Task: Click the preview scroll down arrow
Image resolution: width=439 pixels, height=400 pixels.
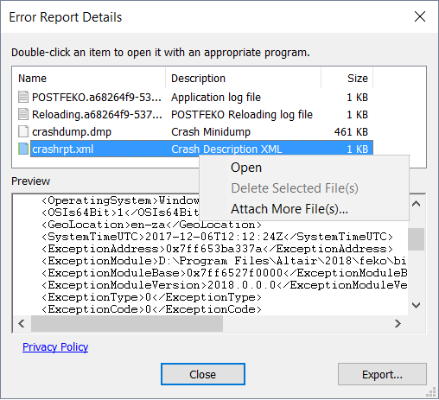Action: click(x=417, y=305)
